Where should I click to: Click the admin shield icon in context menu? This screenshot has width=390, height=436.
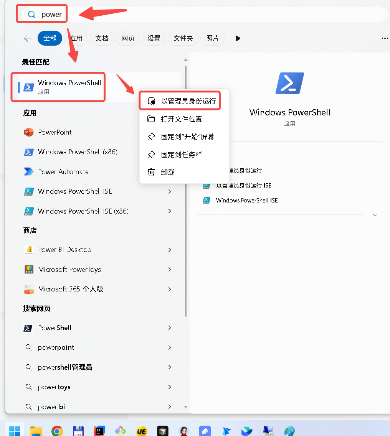pos(151,101)
